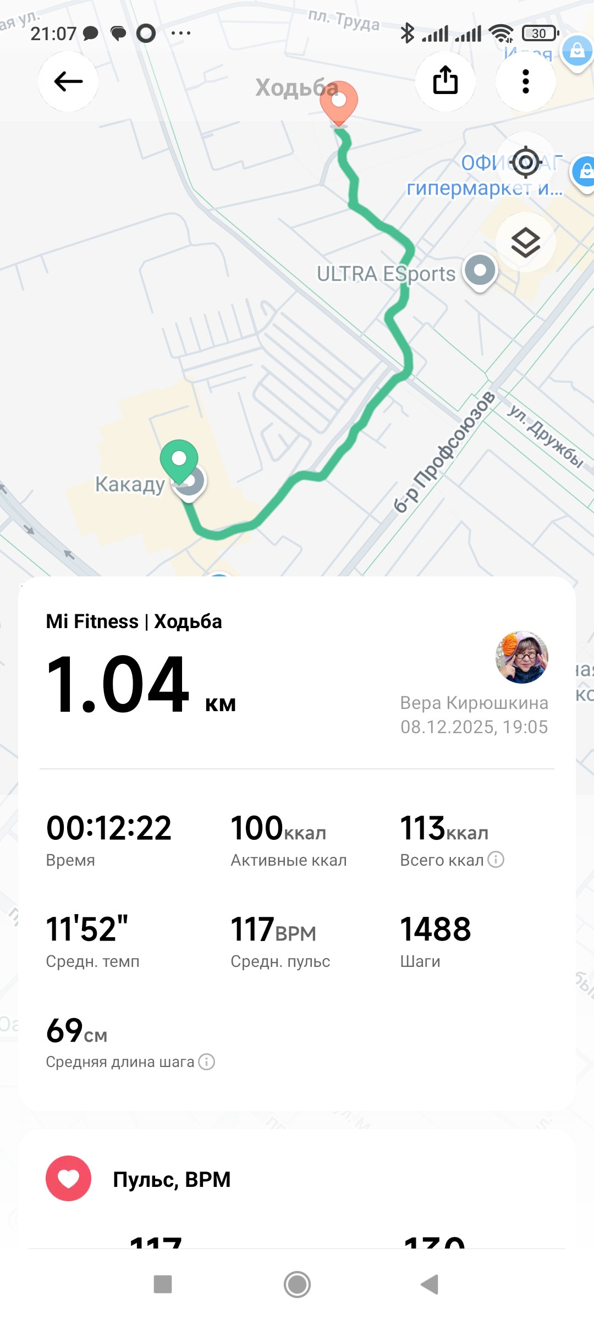The image size is (594, 1320).
Task: Open the three-dot more options menu
Action: [526, 81]
